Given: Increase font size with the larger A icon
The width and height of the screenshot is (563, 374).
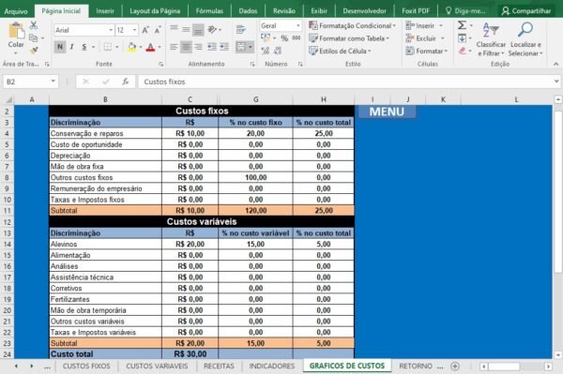Looking at the screenshot, I should point(145,30).
